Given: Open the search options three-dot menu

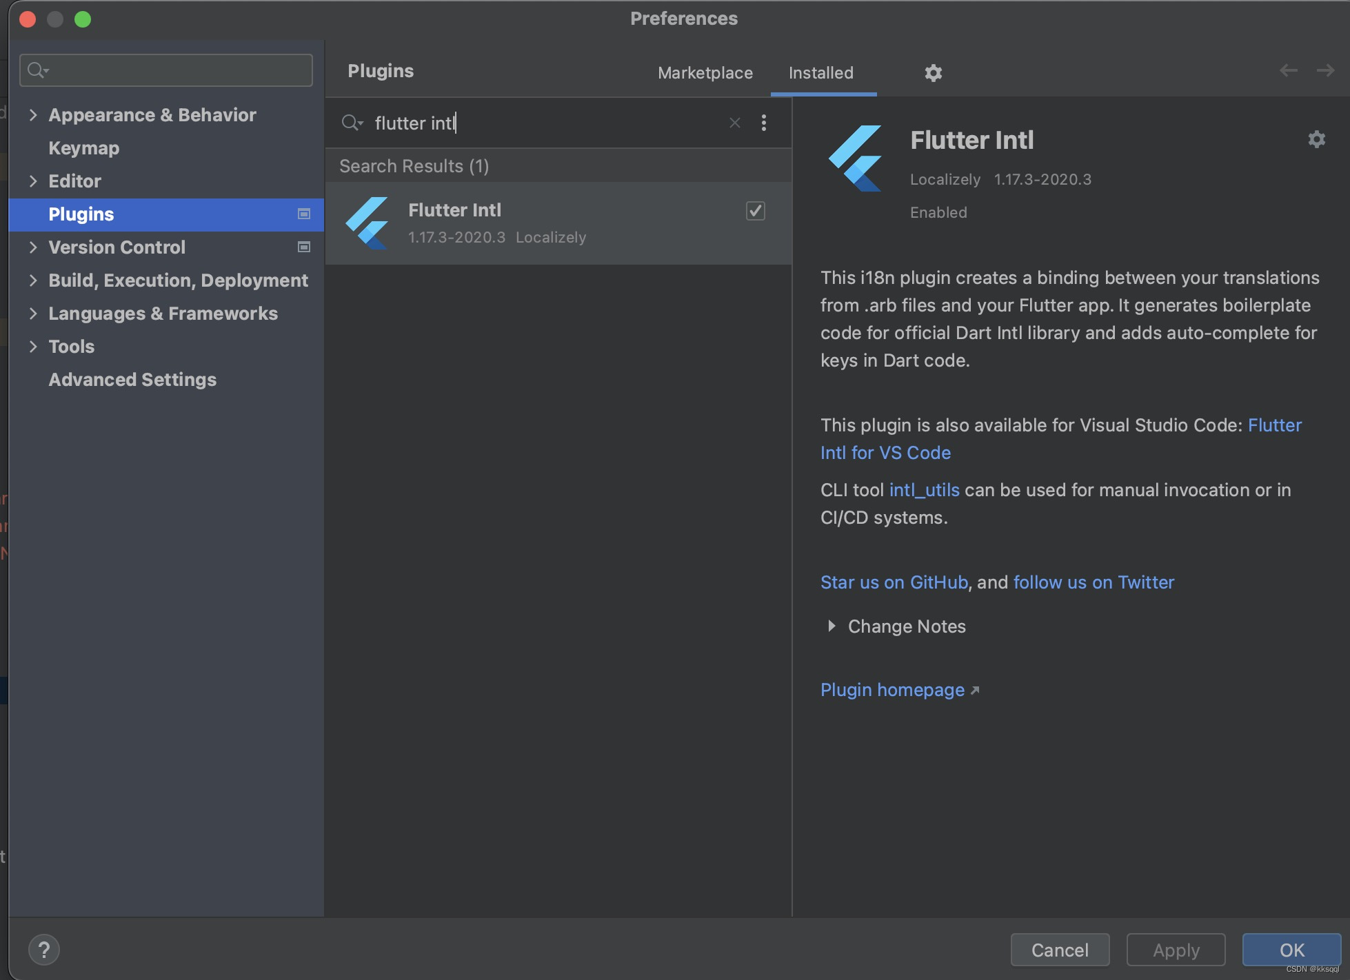Looking at the screenshot, I should click(x=763, y=123).
